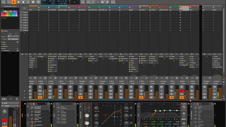Select Scene 8 in the scene list
This screenshot has width=226, height=127.
click(25, 30)
